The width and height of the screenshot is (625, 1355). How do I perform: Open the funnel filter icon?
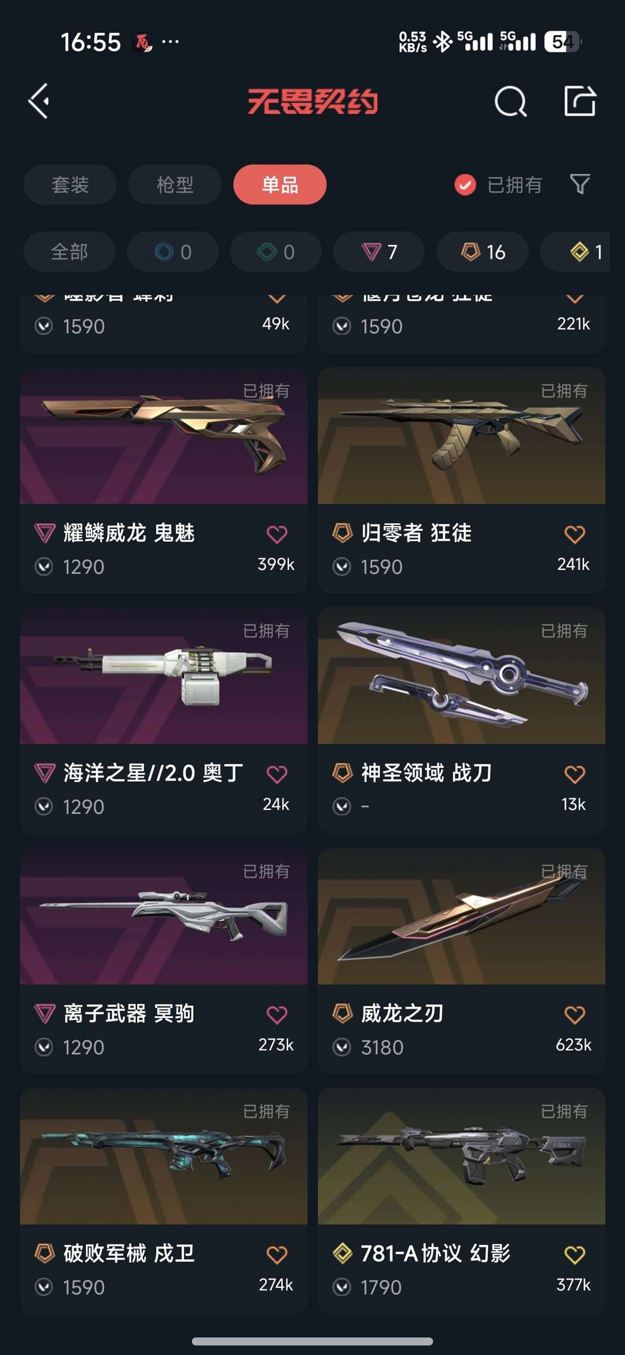(x=580, y=184)
